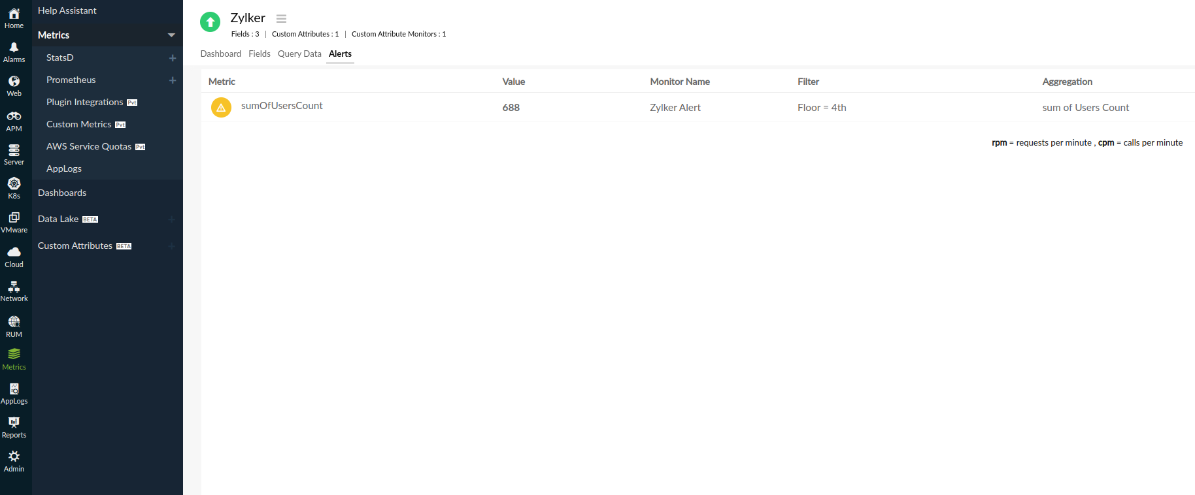Switch to the Query Data tab
The height and width of the screenshot is (495, 1195).
tap(299, 54)
